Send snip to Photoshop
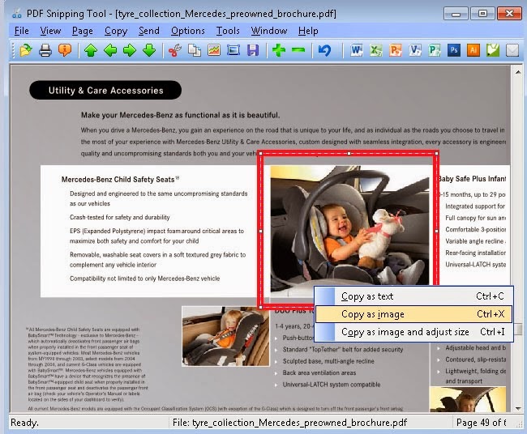This screenshot has height=434, width=527. [454, 50]
